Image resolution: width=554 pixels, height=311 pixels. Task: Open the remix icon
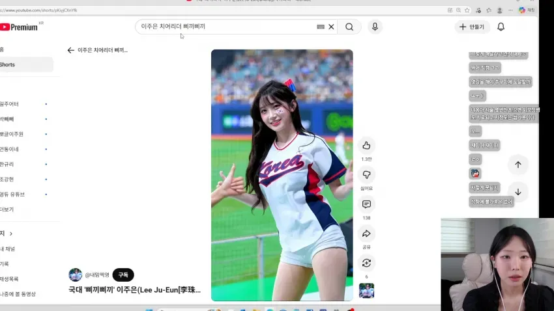tap(366, 263)
